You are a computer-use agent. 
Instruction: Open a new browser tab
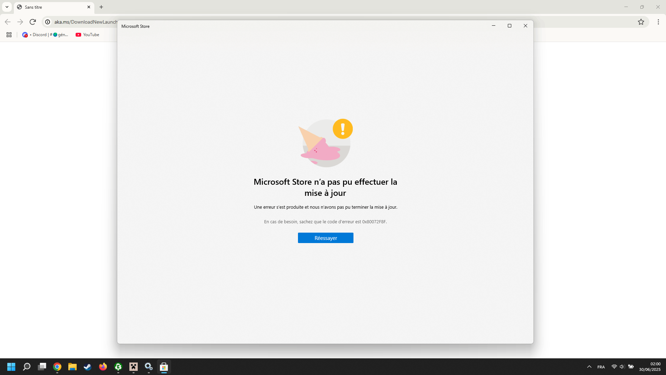pyautogui.click(x=101, y=7)
